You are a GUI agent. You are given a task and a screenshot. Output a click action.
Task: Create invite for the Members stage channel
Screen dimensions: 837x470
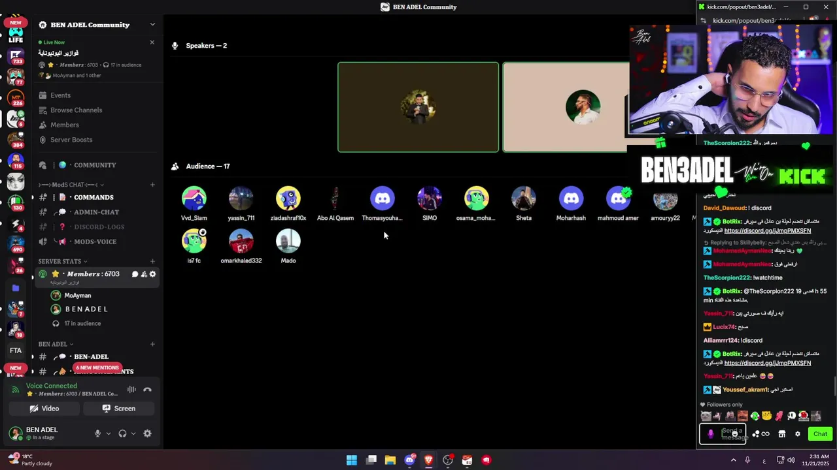pos(144,274)
